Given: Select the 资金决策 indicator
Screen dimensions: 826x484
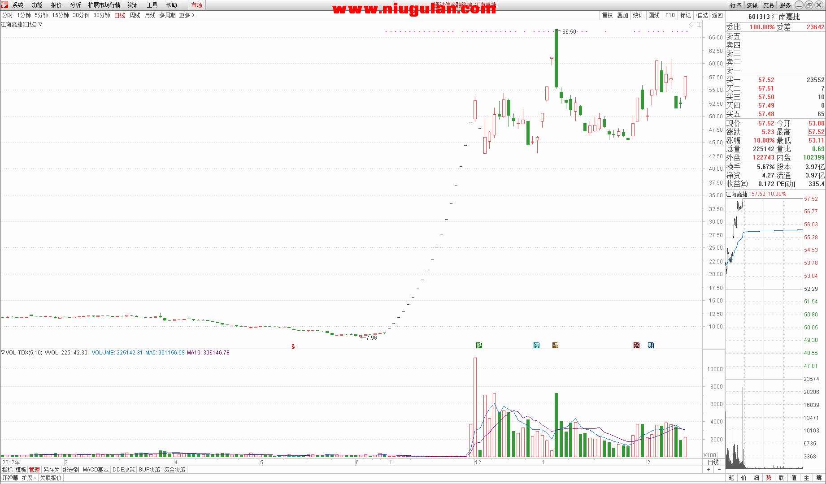Looking at the screenshot, I should [x=174, y=470].
